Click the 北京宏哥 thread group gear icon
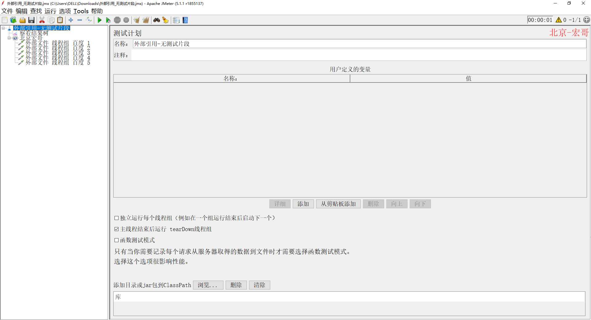The image size is (591, 320). (x=15, y=38)
